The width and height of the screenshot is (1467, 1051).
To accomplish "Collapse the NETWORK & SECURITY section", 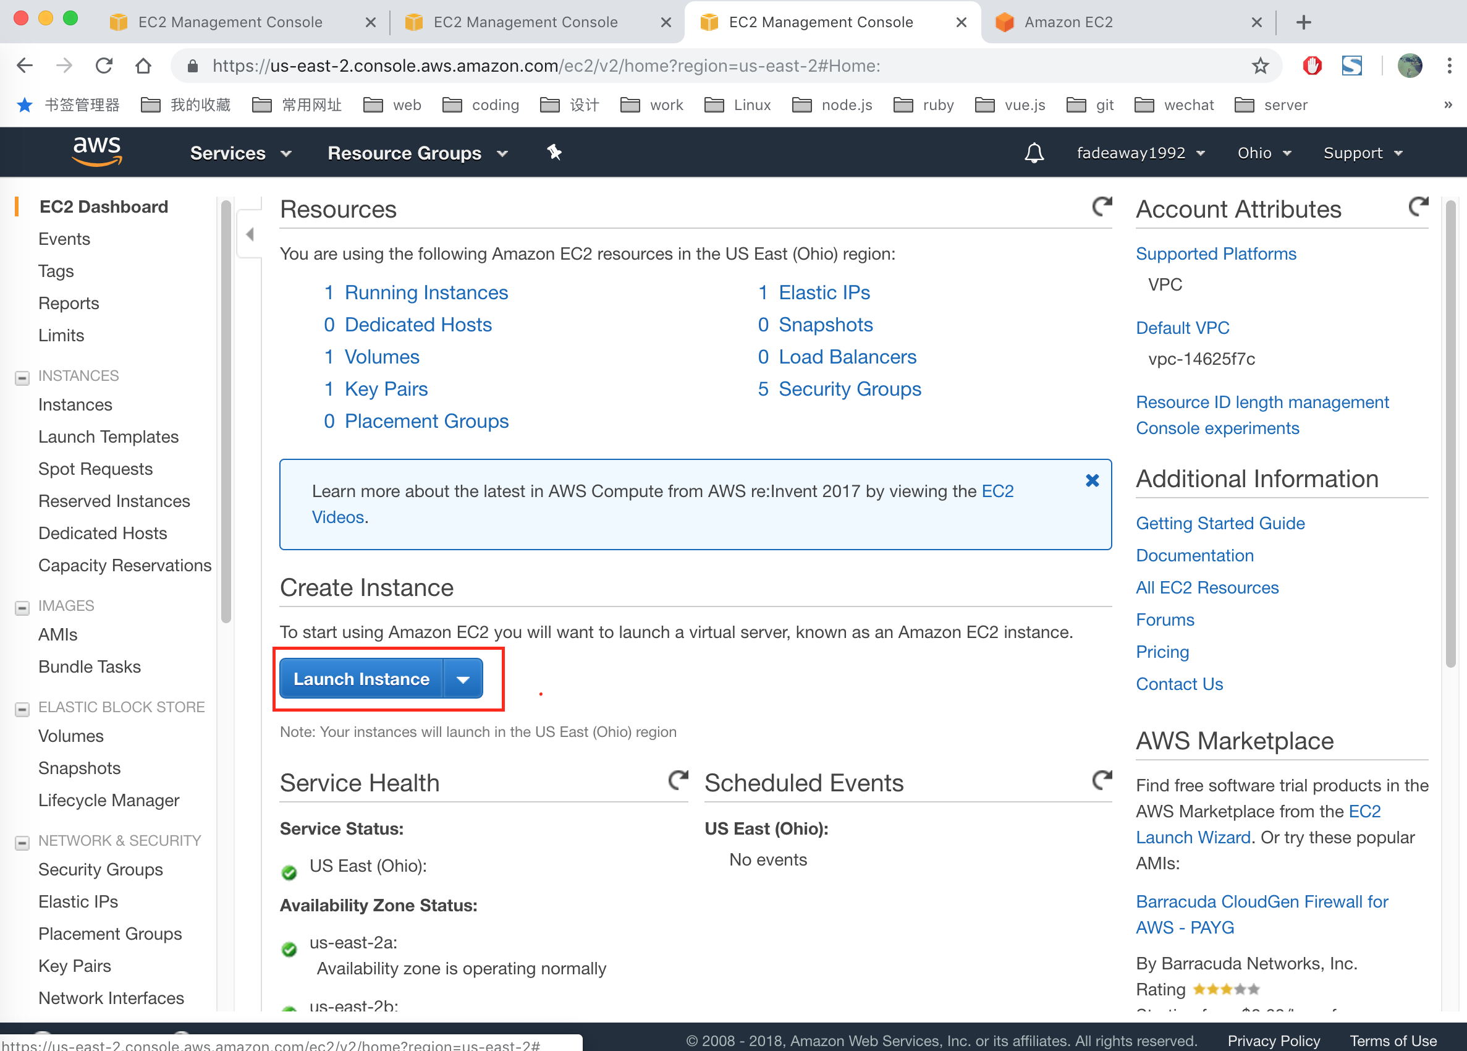I will click(22, 843).
